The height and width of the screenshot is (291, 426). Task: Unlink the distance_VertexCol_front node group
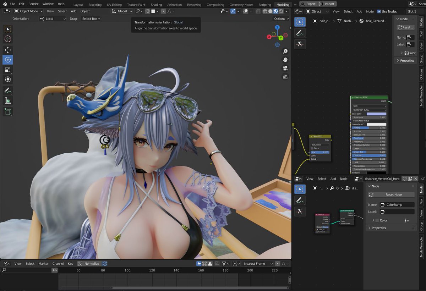416,179
